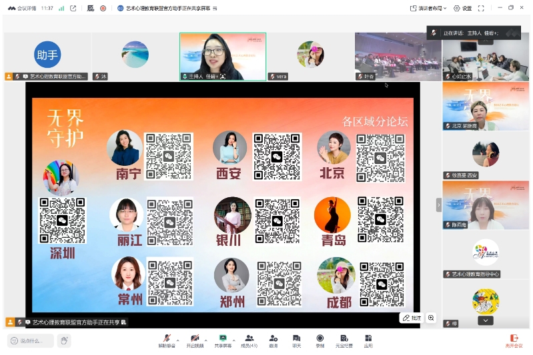Open the 共享屏幕 share screen icon

pyautogui.click(x=223, y=340)
